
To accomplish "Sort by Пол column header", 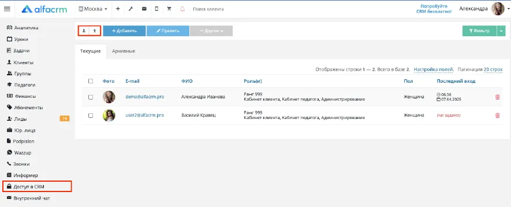I will coord(408,81).
